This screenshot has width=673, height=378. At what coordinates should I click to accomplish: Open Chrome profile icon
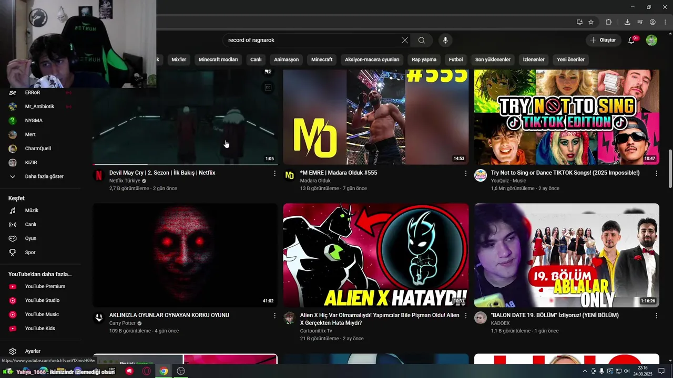click(x=652, y=22)
